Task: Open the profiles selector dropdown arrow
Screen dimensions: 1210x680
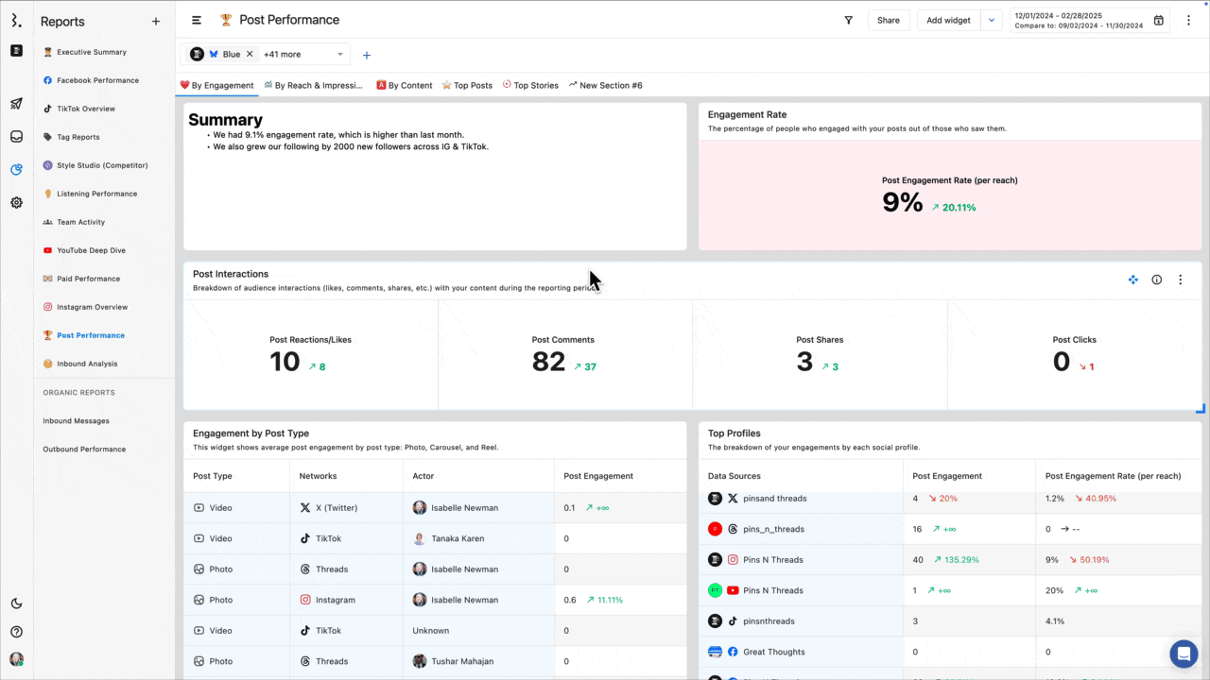Action: pyautogui.click(x=340, y=55)
